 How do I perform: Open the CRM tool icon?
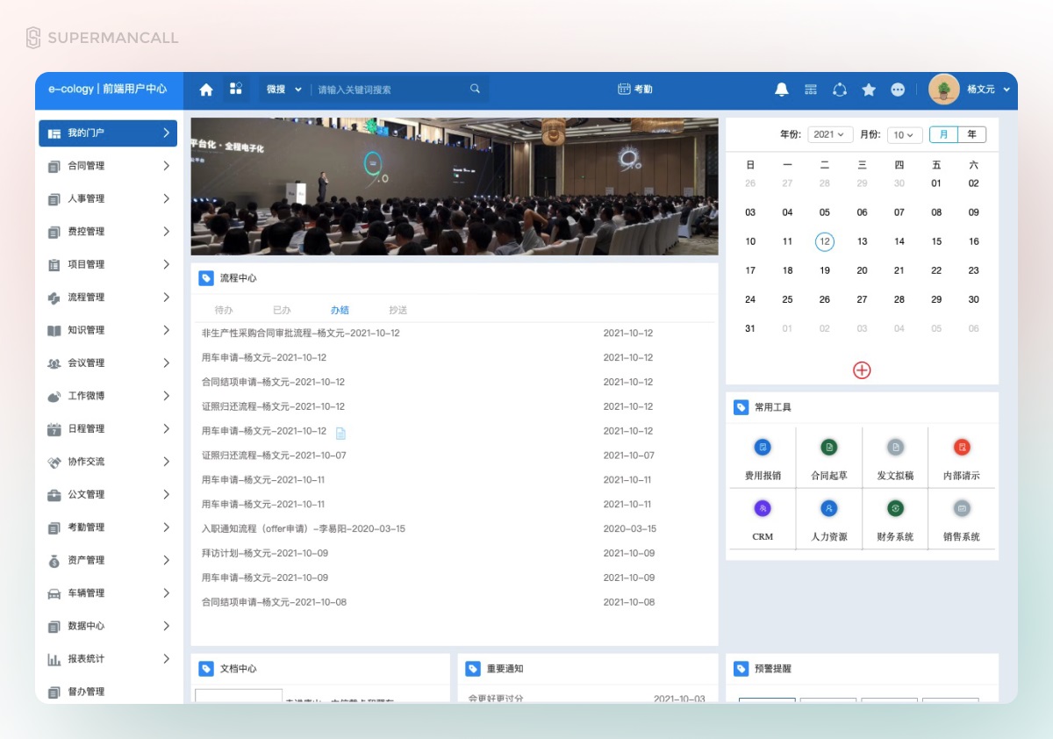763,508
